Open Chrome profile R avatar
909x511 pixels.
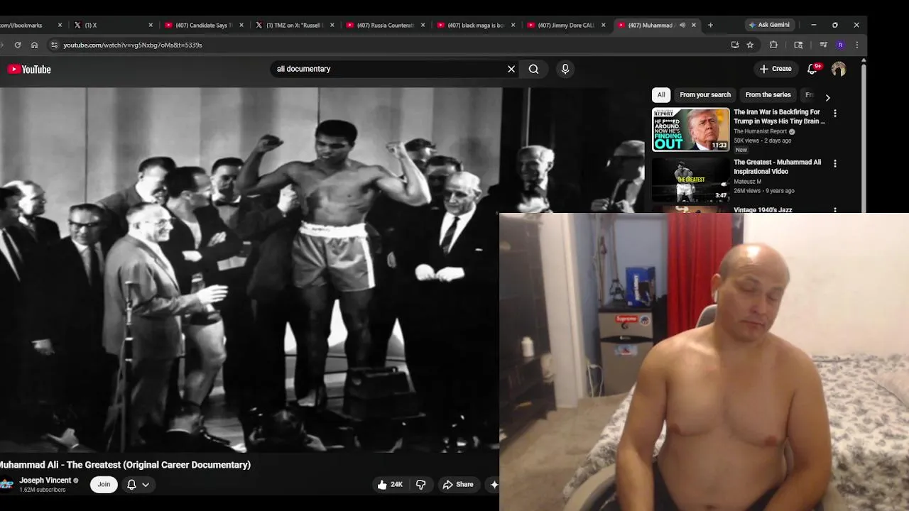[x=840, y=45]
